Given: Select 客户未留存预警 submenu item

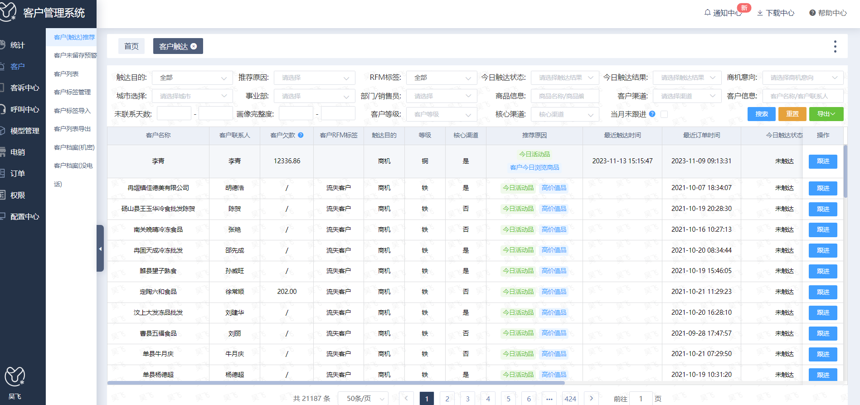Looking at the screenshot, I should [75, 55].
